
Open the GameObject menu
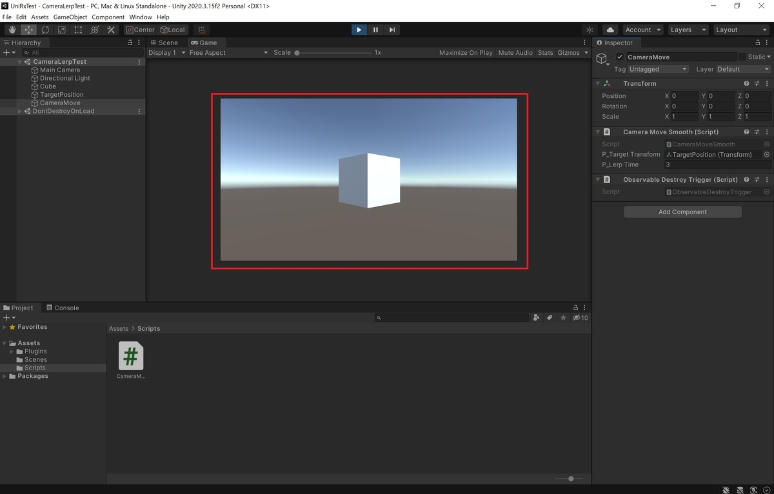[70, 17]
